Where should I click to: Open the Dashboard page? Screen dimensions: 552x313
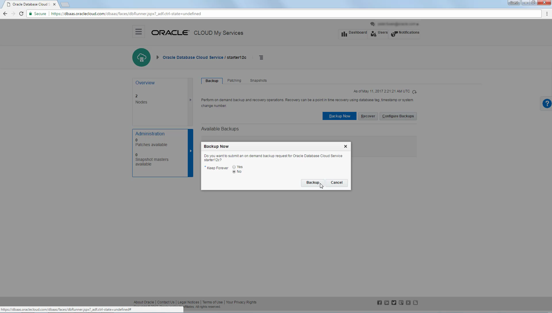click(x=354, y=33)
